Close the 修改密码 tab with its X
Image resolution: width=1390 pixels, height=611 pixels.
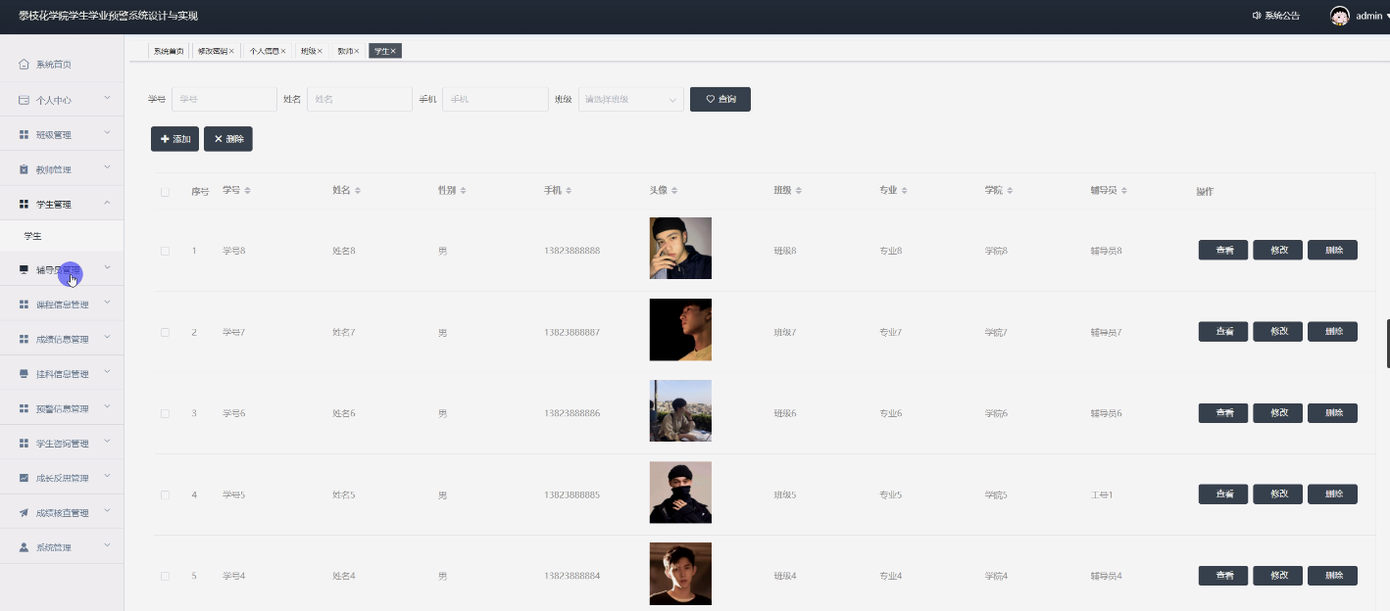coord(231,51)
